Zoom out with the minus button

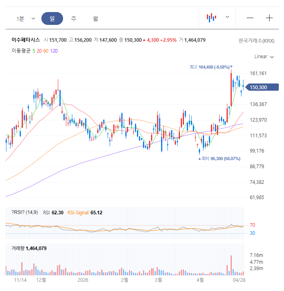(250, 18)
